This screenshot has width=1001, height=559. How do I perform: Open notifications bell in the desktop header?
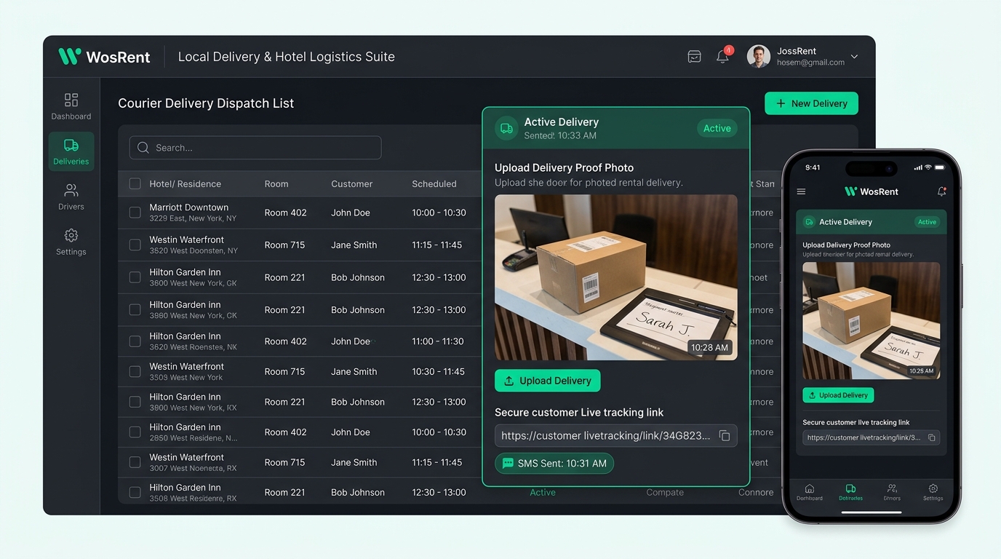722,56
